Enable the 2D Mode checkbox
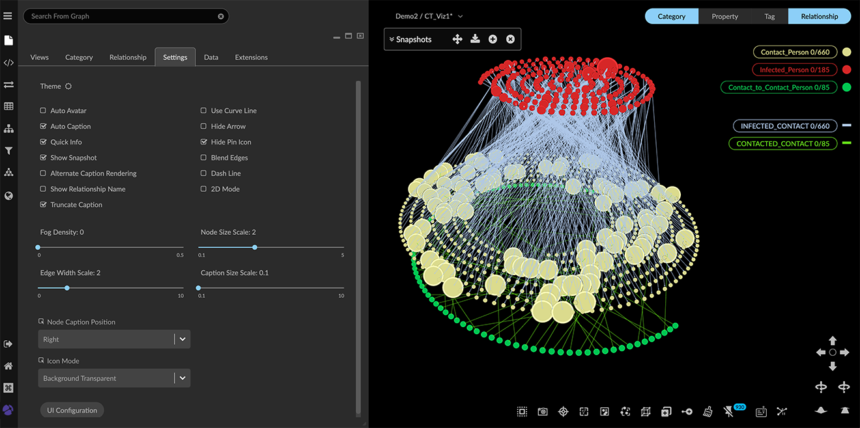This screenshot has width=860, height=428. (204, 189)
